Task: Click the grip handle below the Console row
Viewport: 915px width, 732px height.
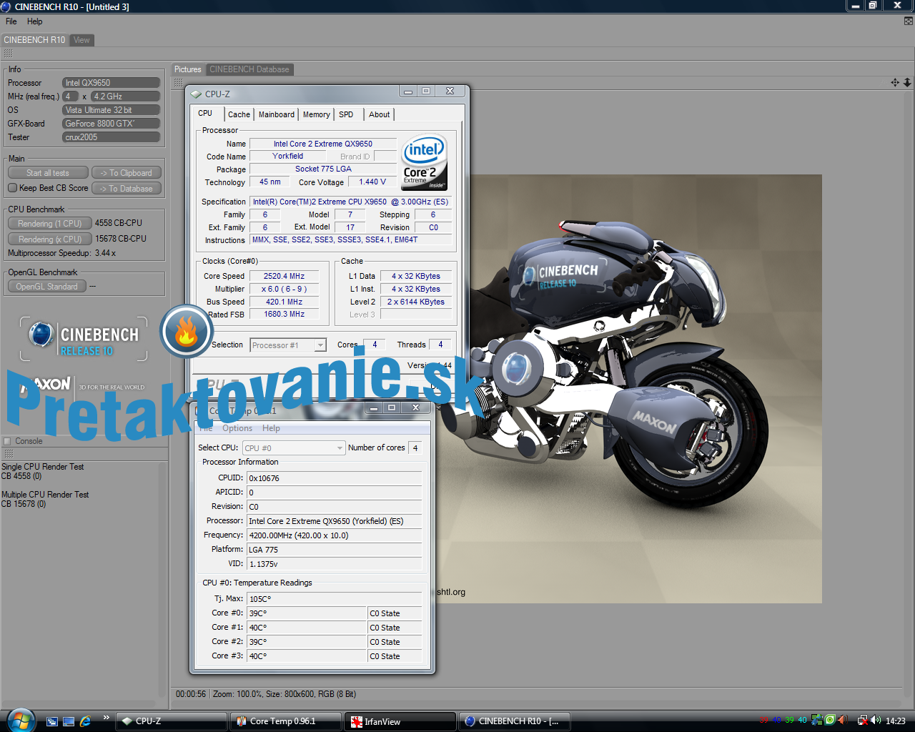Action: tap(9, 453)
